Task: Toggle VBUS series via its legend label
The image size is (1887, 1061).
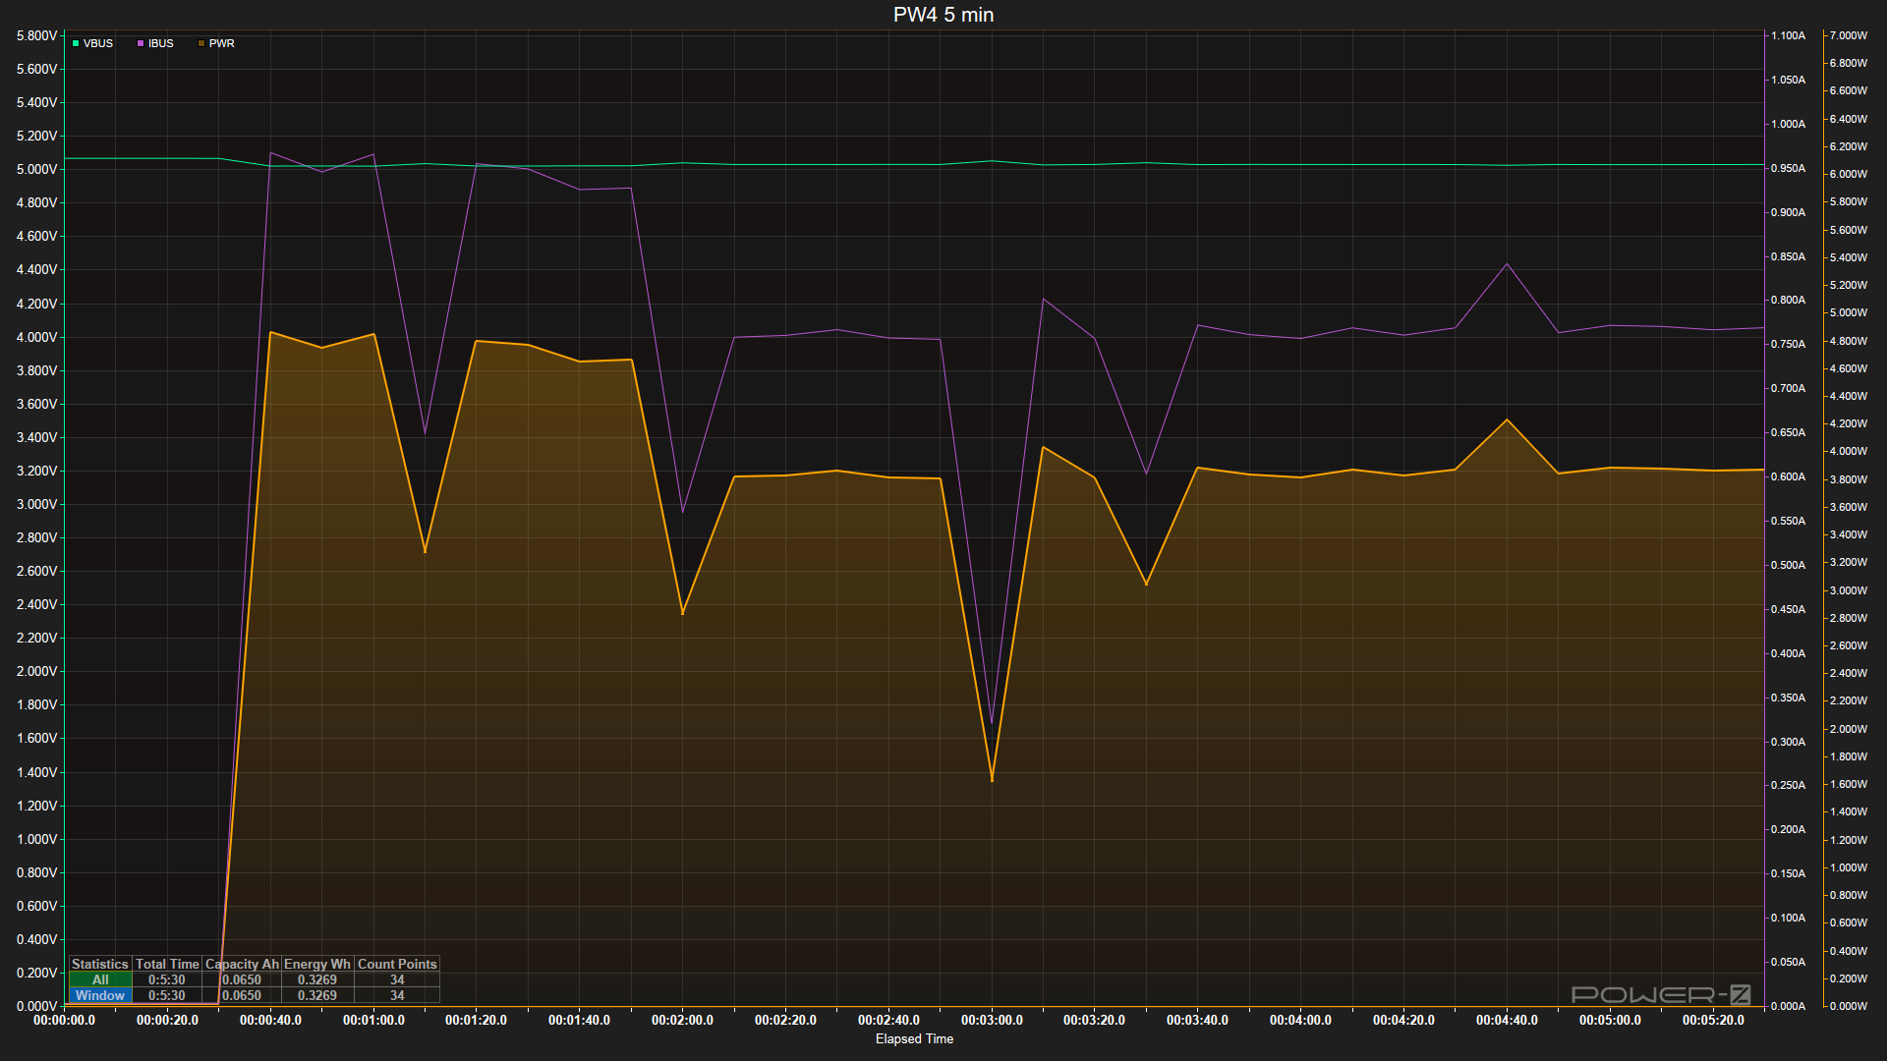Action: click(98, 43)
